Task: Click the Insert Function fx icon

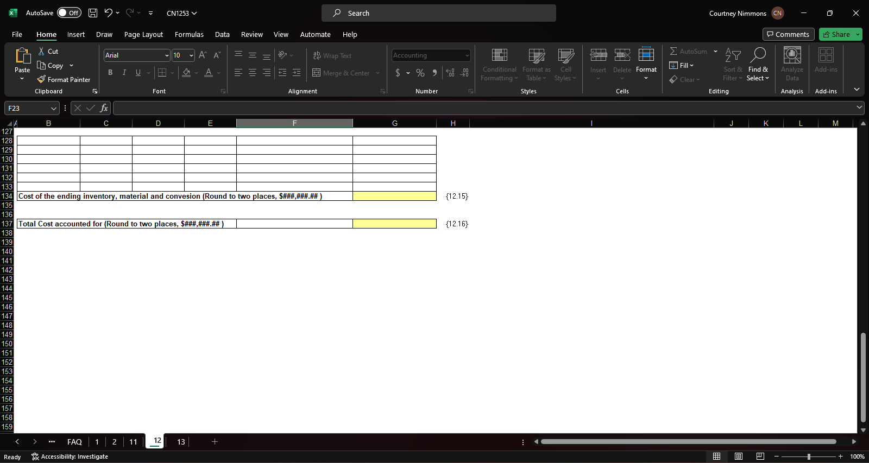Action: tap(104, 108)
